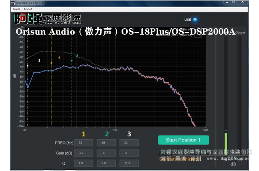
Task: Click the Q field showing 1.9
Action: point(84,163)
